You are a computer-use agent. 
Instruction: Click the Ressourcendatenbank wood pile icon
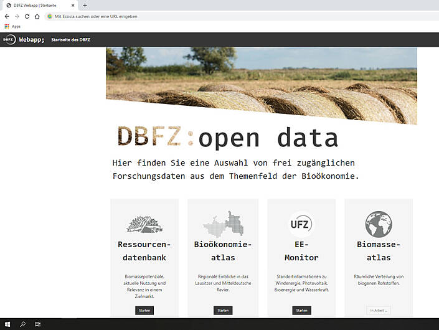tap(144, 224)
